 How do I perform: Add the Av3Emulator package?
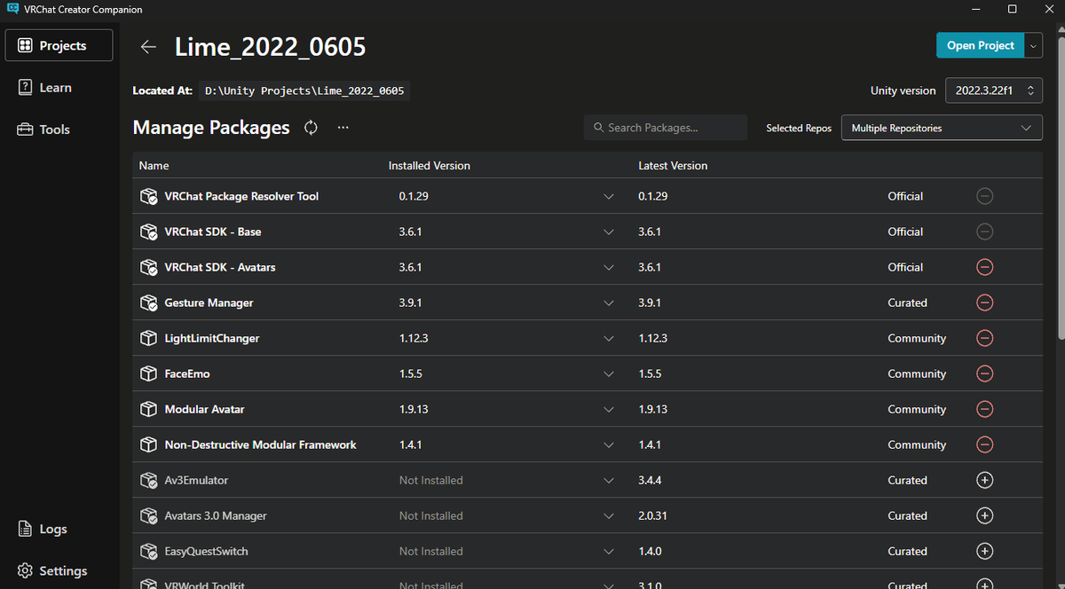point(984,480)
